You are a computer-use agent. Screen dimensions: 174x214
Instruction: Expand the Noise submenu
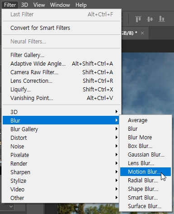pyautogui.click(x=61, y=146)
